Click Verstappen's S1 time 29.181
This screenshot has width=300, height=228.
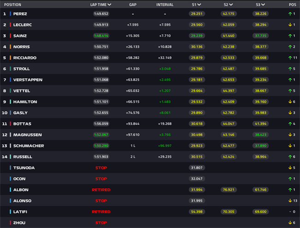pyautogui.click(x=197, y=80)
